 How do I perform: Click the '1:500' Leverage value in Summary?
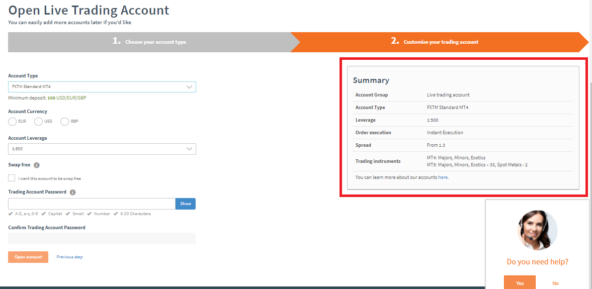click(433, 120)
